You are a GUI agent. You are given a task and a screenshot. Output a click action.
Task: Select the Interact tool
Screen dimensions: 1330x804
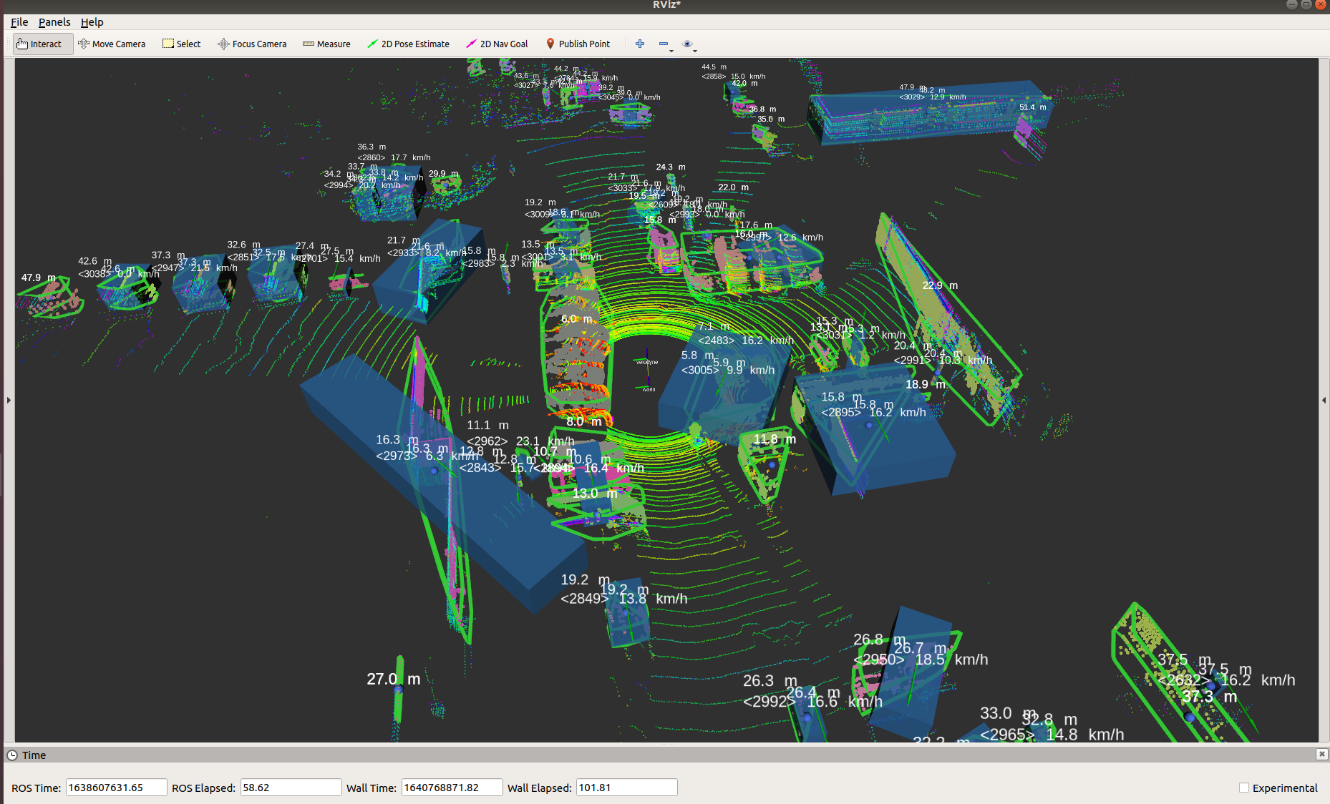coord(43,44)
